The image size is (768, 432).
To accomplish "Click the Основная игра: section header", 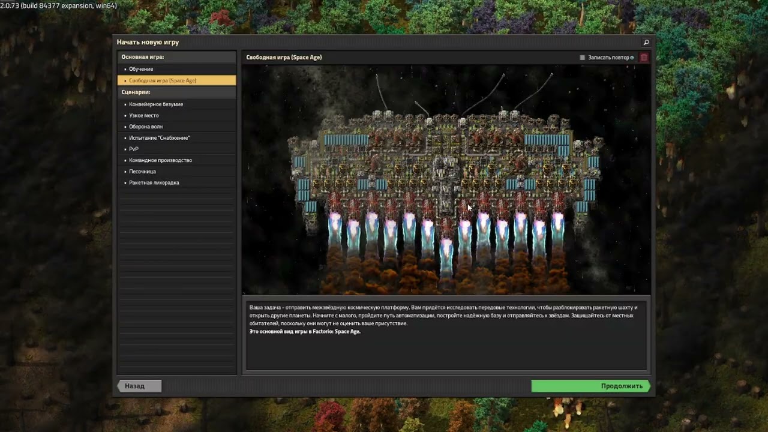I will click(x=176, y=57).
